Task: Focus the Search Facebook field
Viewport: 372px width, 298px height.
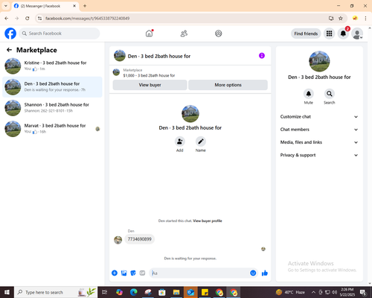Action: [60, 34]
